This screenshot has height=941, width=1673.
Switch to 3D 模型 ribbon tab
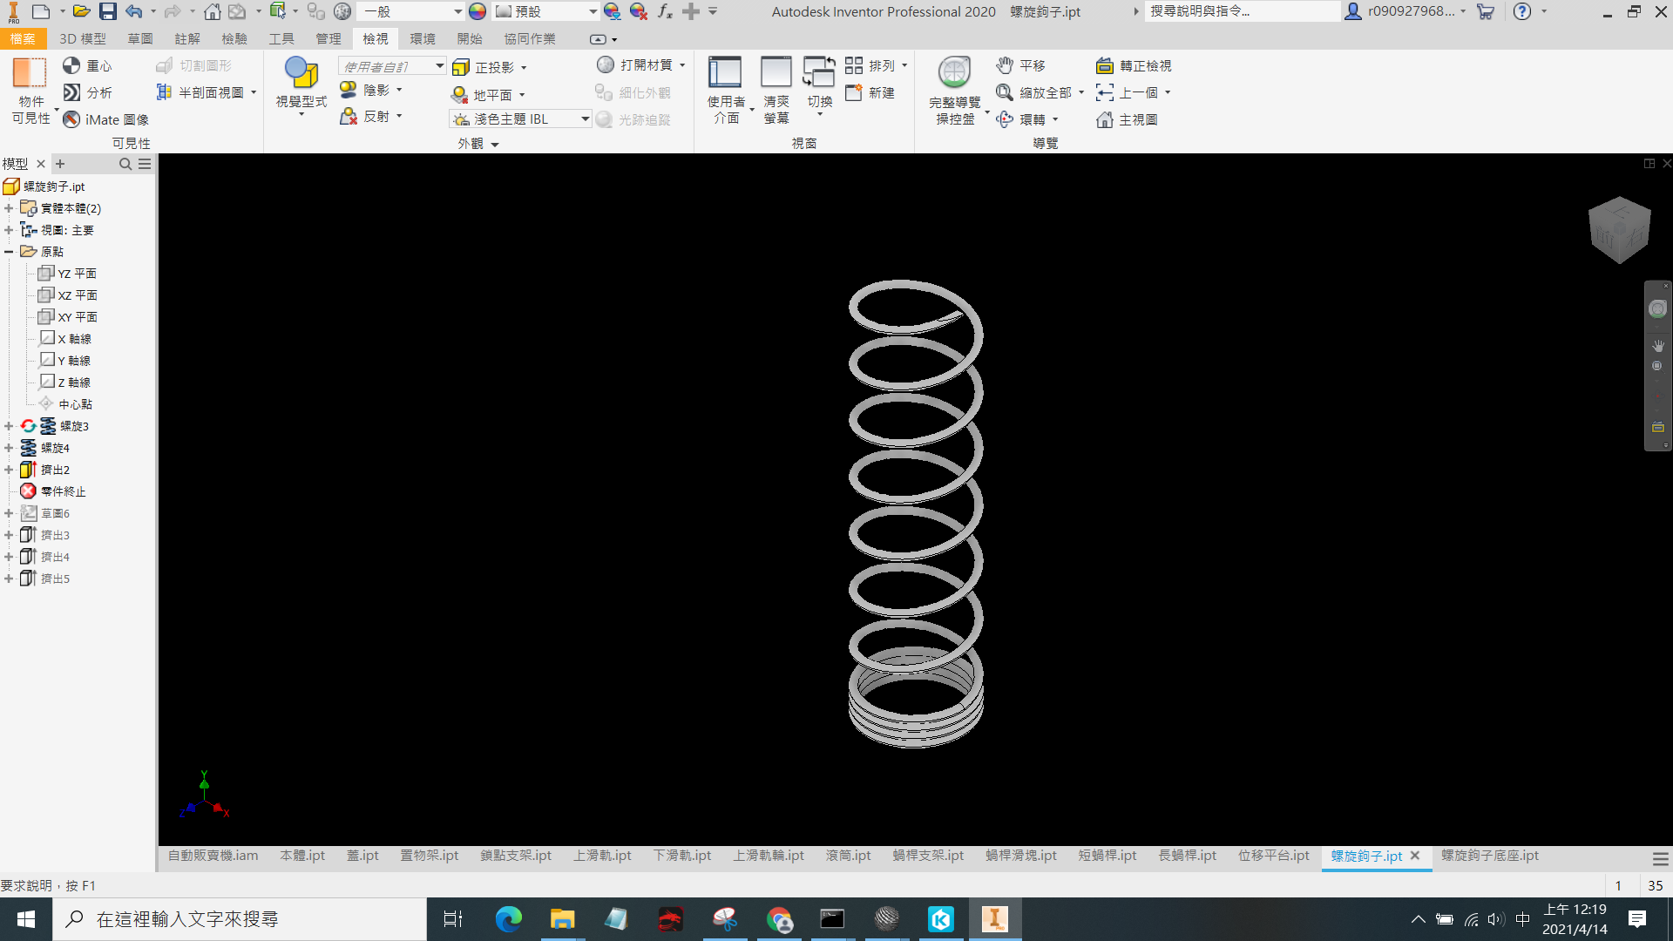83,38
